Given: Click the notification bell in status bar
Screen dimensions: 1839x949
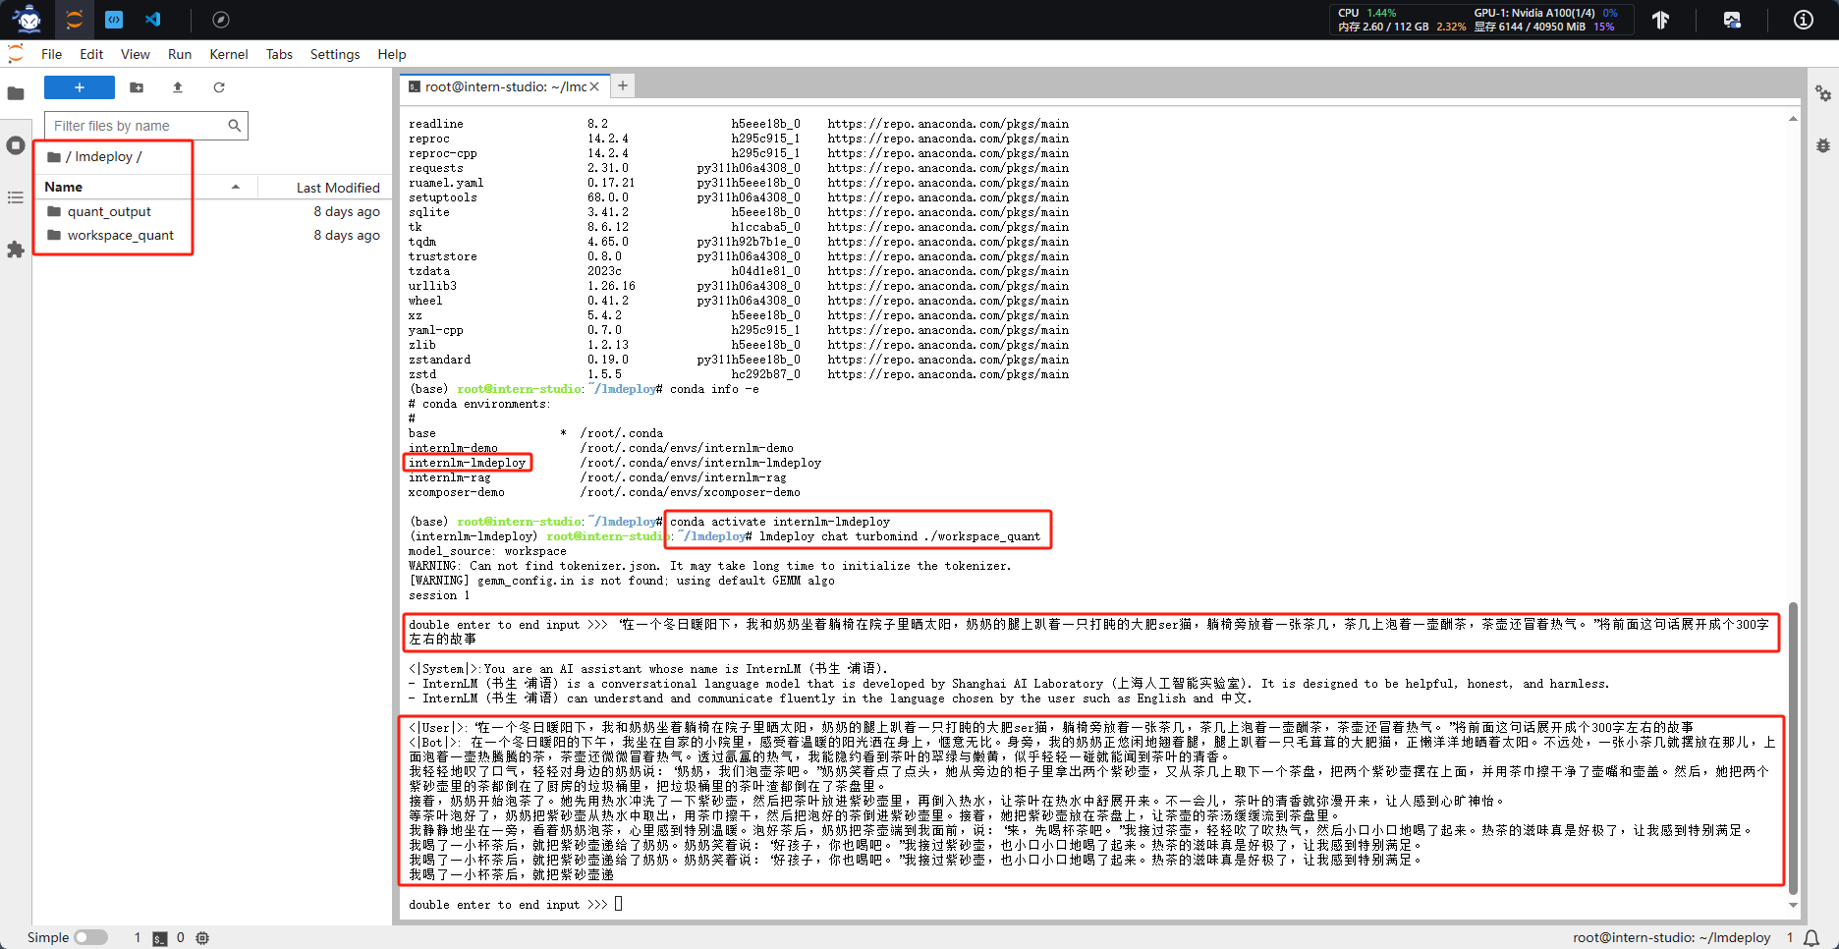Looking at the screenshot, I should tap(1811, 938).
